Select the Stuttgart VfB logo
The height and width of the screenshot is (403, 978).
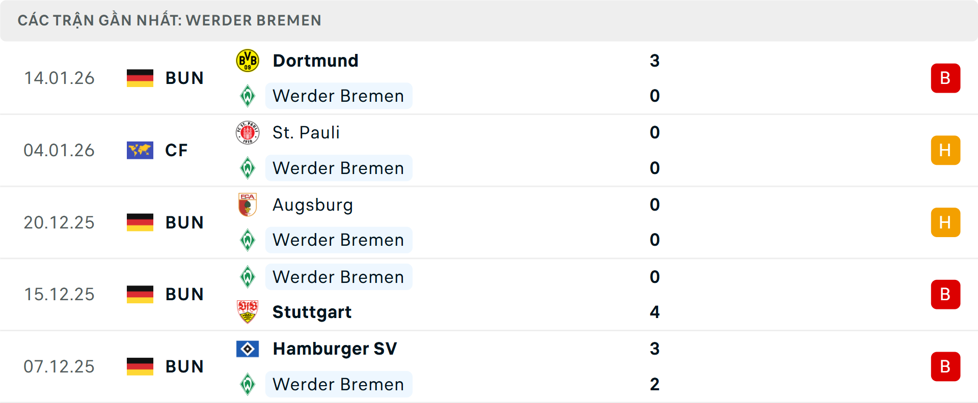click(x=248, y=312)
